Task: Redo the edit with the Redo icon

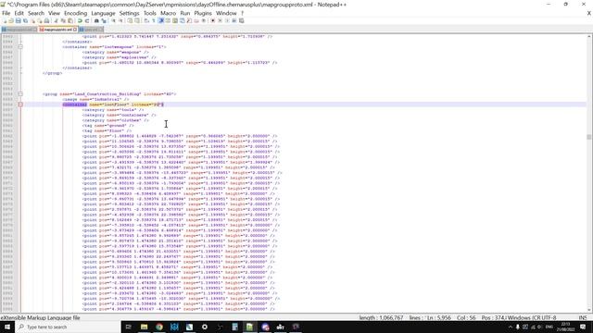Action: [87, 20]
